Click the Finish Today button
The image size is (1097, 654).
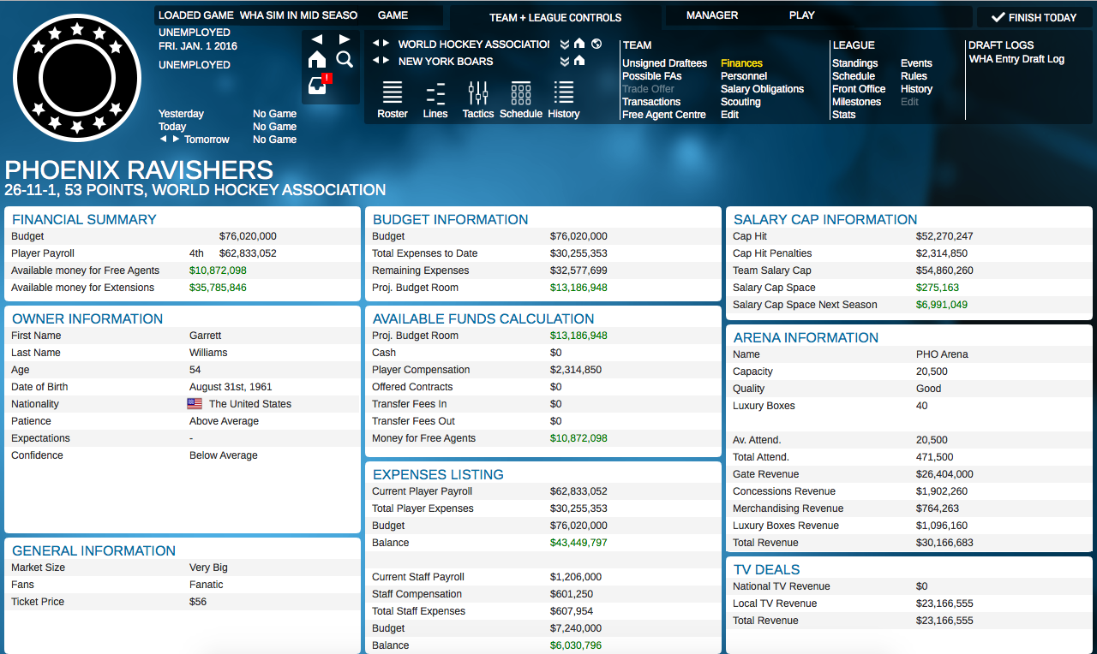(1033, 18)
